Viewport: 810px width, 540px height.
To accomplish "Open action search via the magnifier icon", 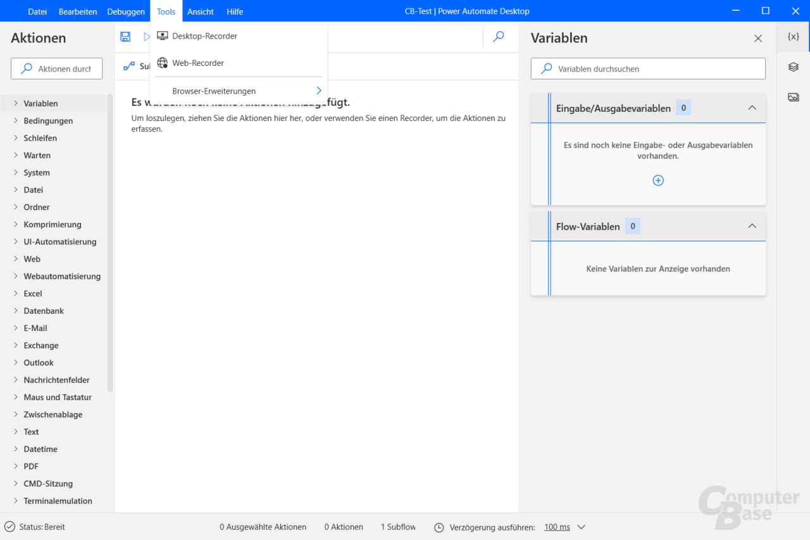I will tap(498, 37).
